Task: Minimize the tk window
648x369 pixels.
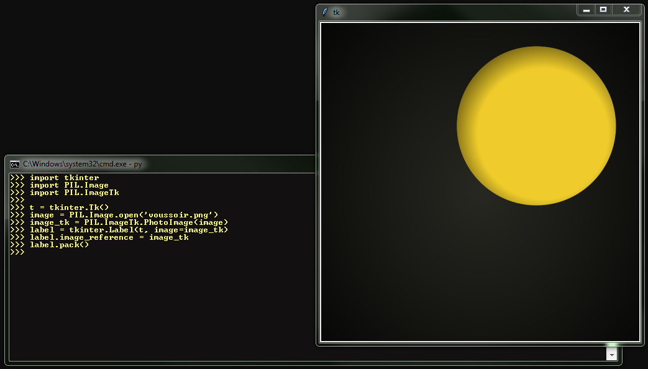Action: (x=586, y=10)
